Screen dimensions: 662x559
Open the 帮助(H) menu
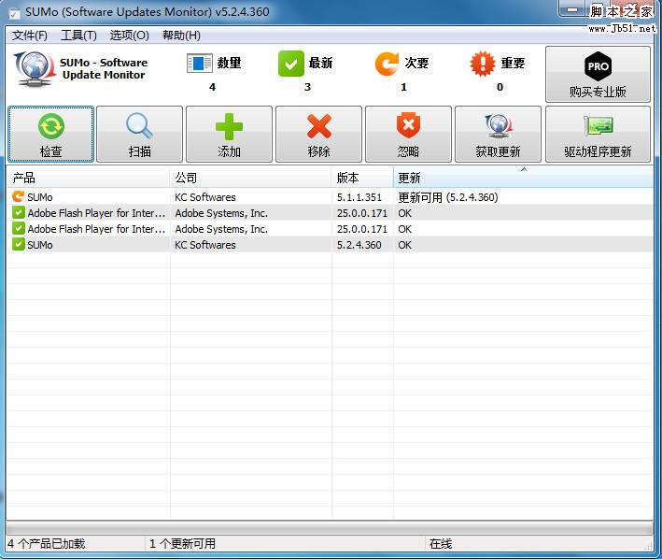point(181,36)
